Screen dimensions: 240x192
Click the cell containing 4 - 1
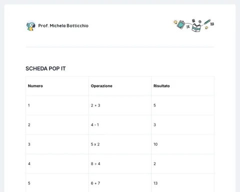pyautogui.click(x=120, y=125)
